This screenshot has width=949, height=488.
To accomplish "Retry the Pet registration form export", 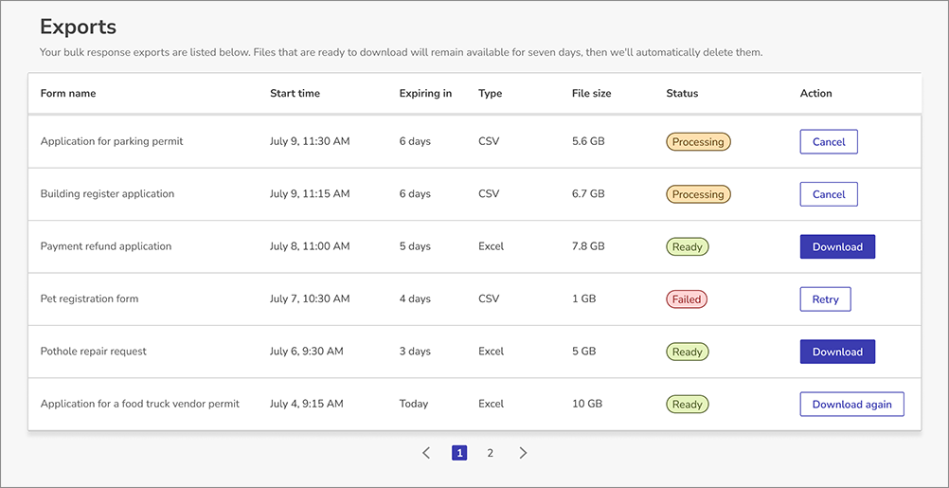I will [825, 299].
